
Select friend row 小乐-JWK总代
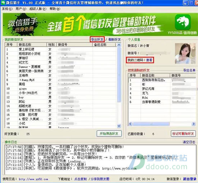pyautogui.click(x=60, y=93)
